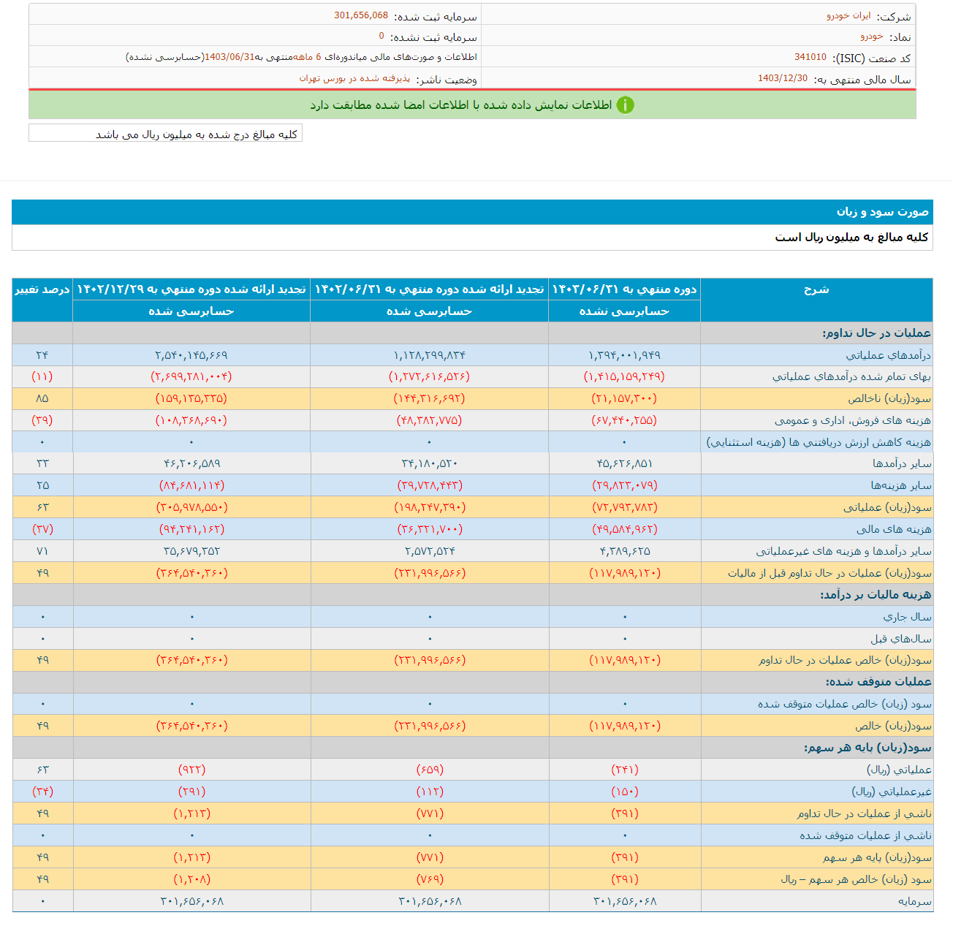The width and height of the screenshot is (953, 937).
Task: Click publisher status 'پذیرفته شده در بورس تهران'
Action: (354, 78)
